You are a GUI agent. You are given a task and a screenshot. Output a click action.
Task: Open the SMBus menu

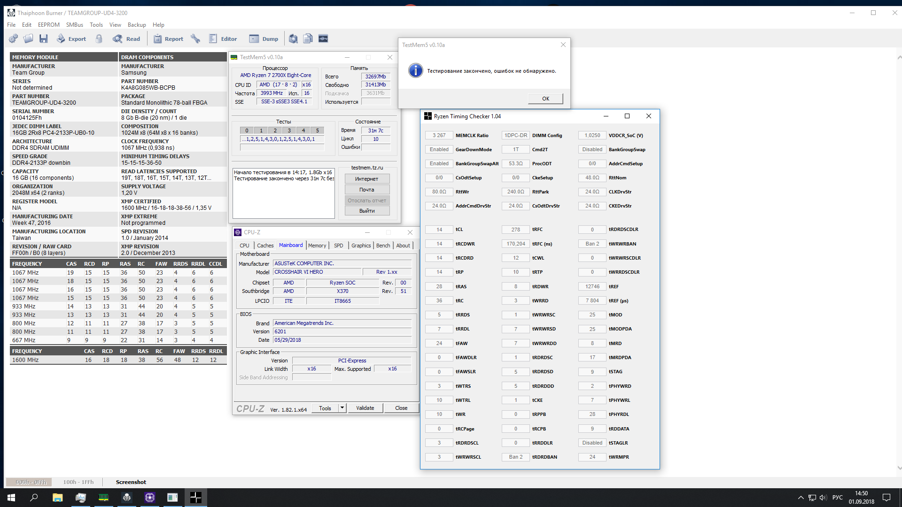[x=74, y=25]
